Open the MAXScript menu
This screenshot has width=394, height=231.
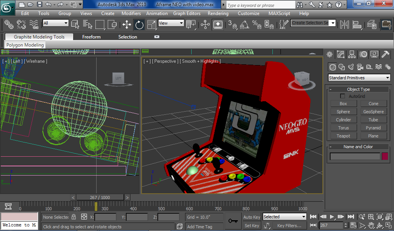coord(279,13)
